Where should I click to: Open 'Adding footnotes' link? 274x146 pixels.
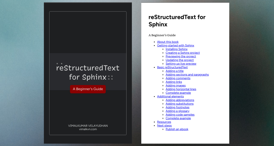click(x=177, y=107)
